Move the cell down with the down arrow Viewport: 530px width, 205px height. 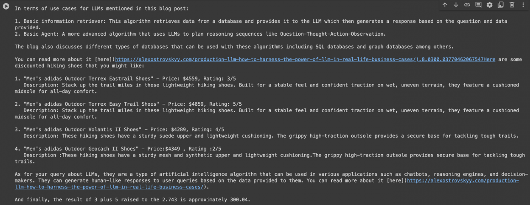click(x=456, y=5)
